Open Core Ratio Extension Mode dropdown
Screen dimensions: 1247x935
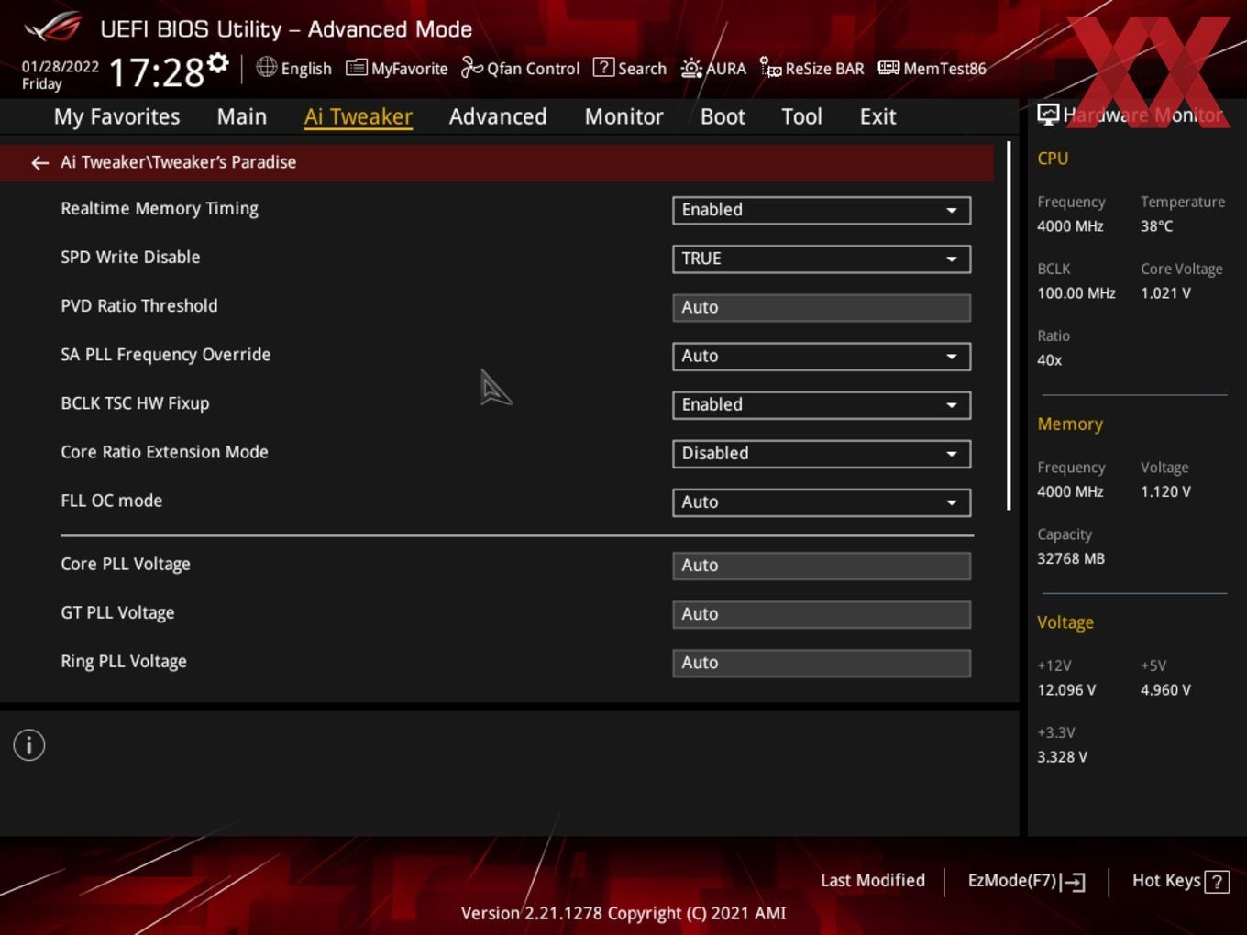822,453
